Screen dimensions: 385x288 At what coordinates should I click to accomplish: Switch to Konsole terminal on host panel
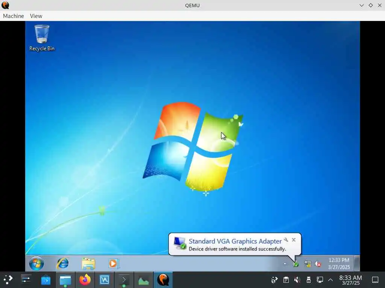click(124, 280)
